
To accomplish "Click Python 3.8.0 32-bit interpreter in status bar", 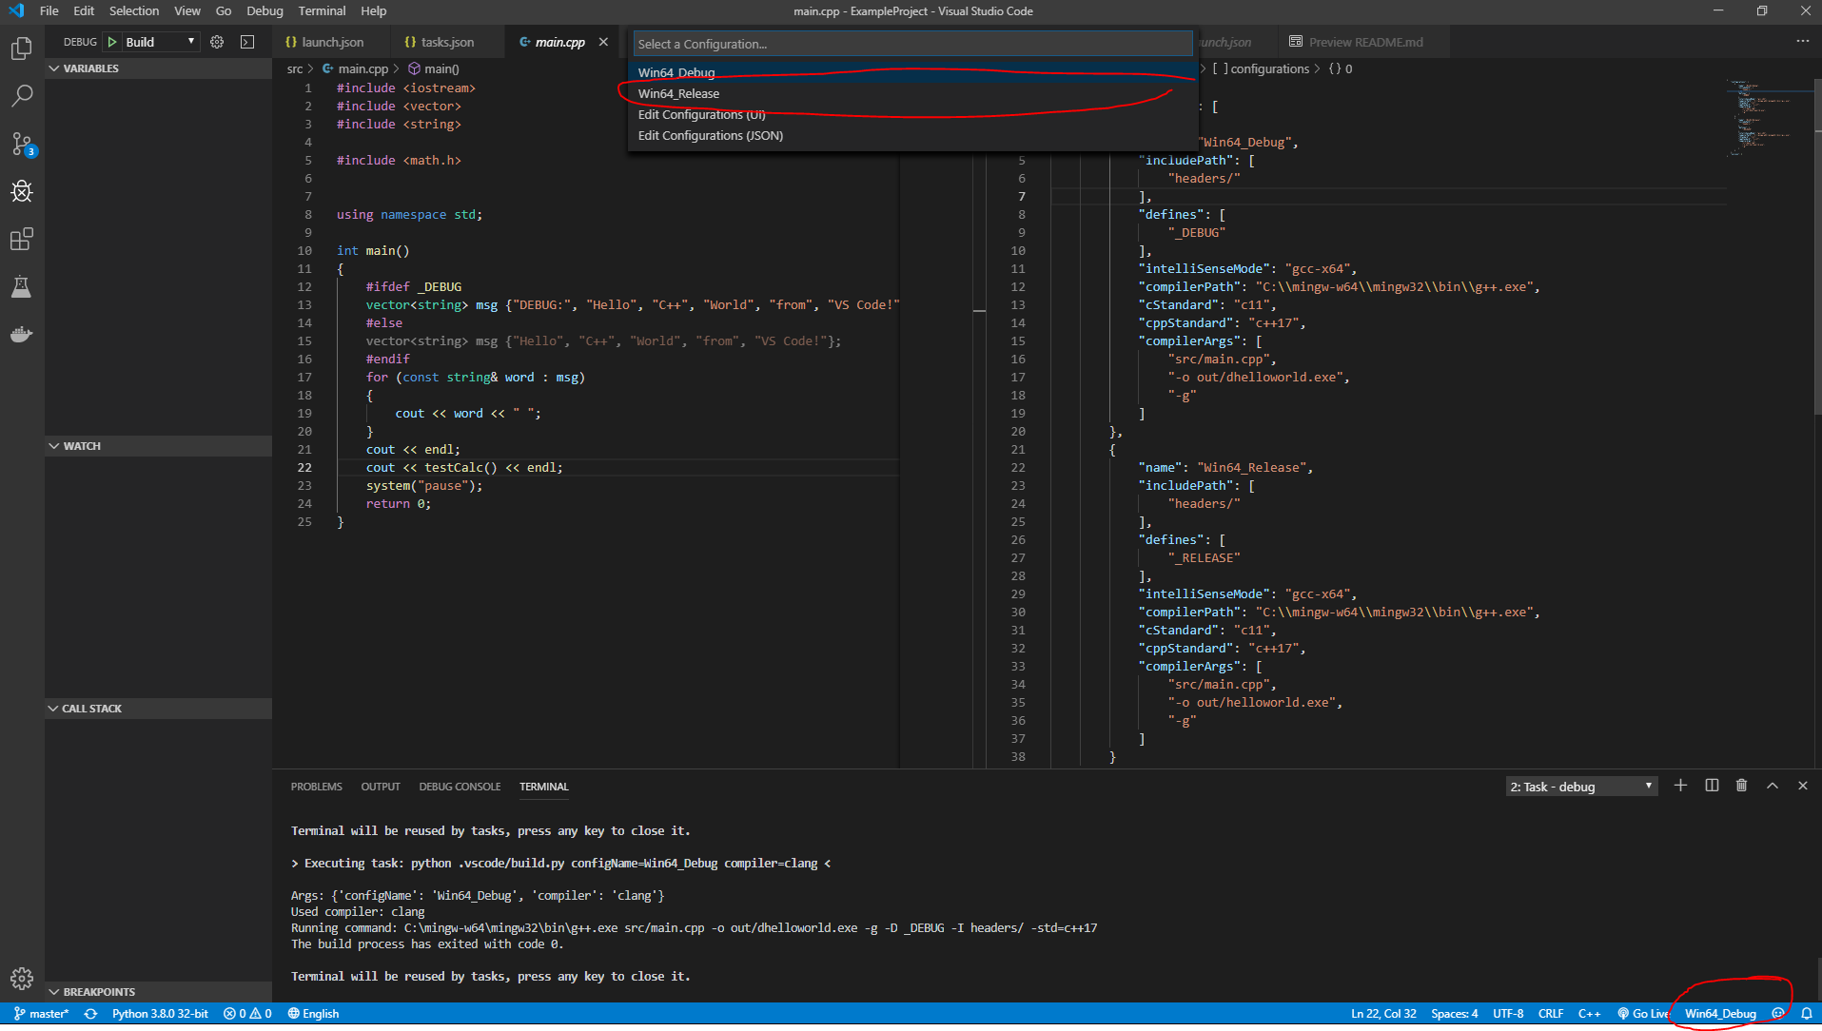I will click(160, 1014).
